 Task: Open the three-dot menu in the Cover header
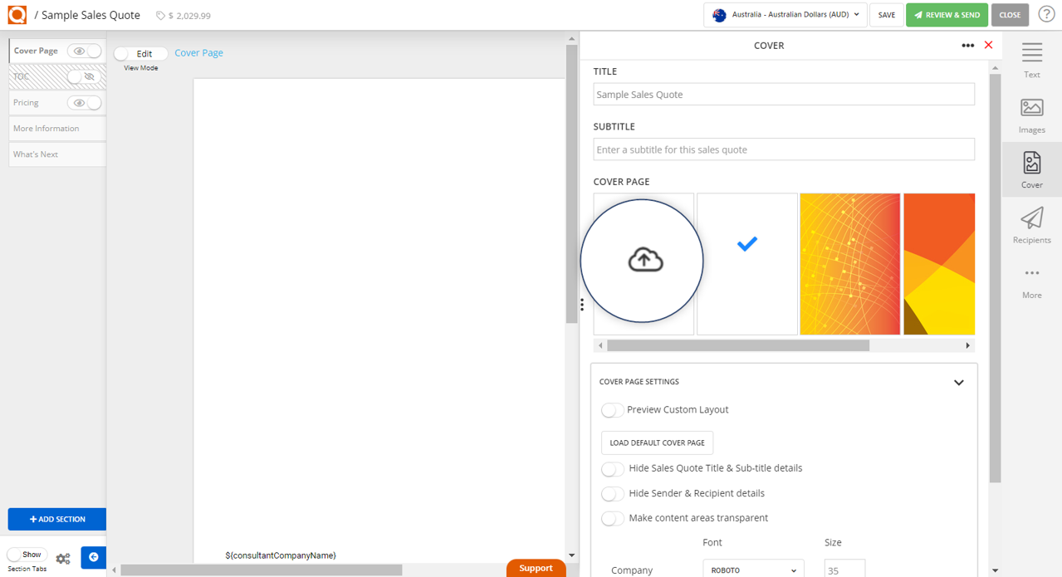967,45
